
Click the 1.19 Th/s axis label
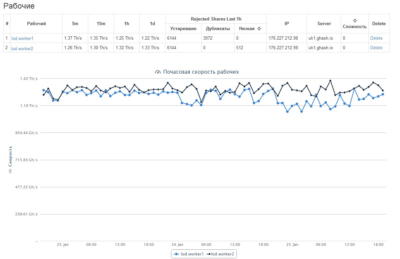click(x=29, y=106)
